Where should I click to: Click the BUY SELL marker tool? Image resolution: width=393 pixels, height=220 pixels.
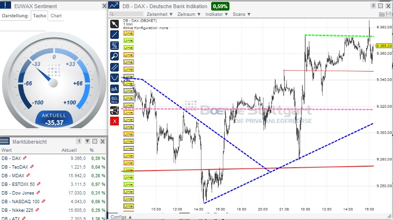pyautogui.click(x=114, y=99)
